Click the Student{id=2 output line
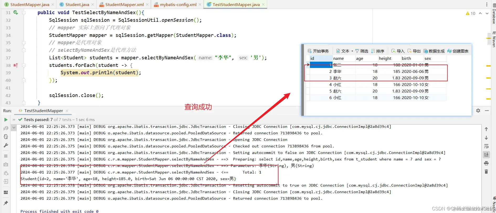 pyautogui.click(x=128, y=179)
